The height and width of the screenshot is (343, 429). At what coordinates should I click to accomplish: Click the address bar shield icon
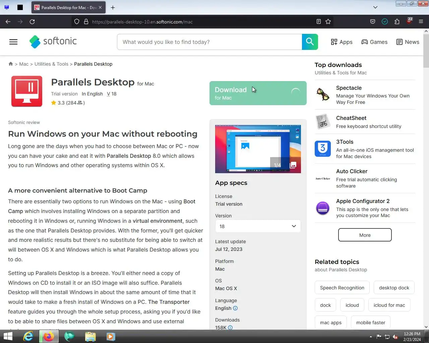(77, 21)
